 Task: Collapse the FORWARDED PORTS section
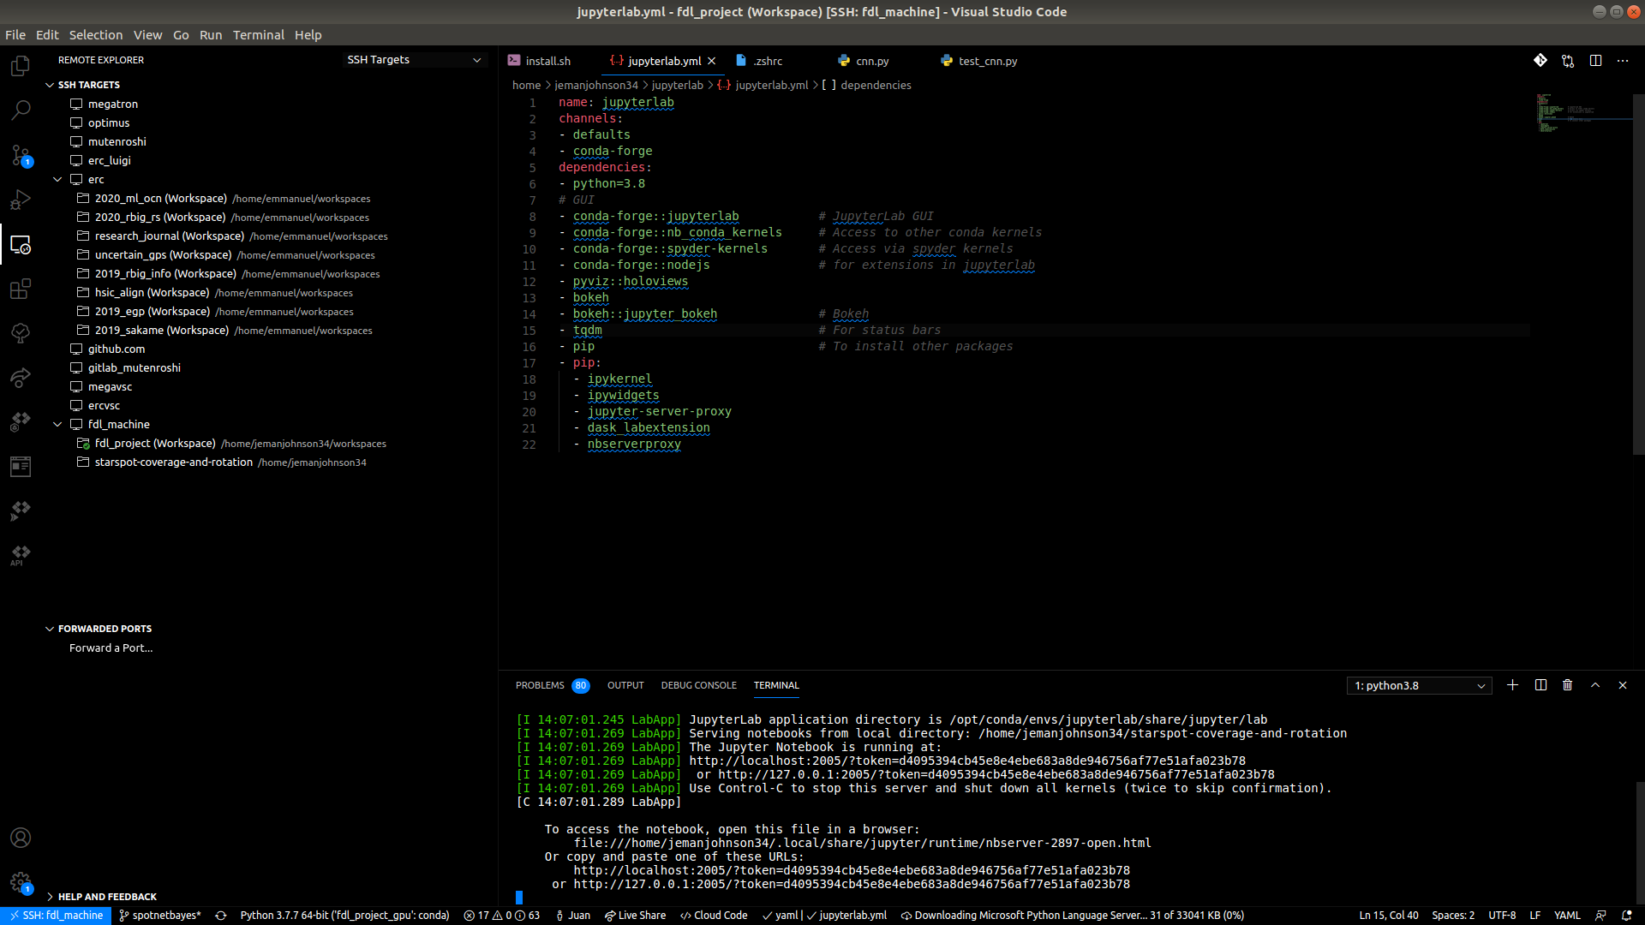pos(50,629)
